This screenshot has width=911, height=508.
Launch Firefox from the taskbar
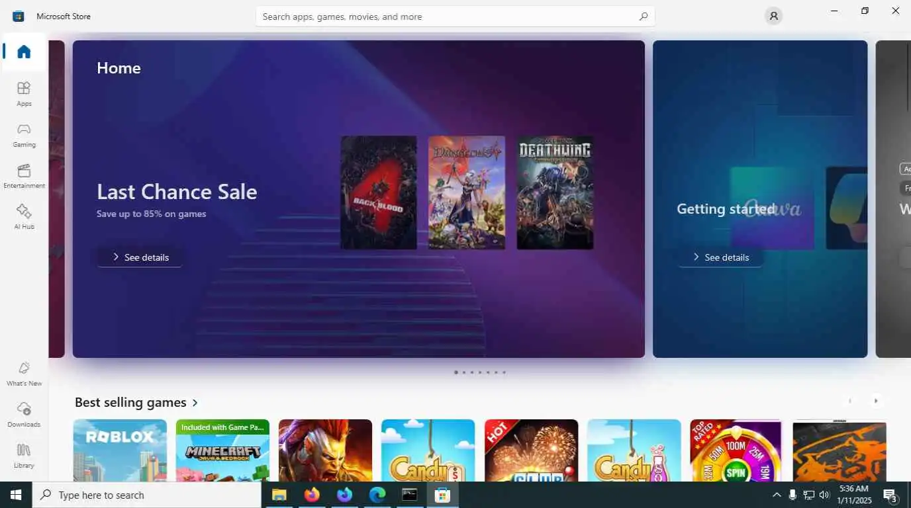click(312, 495)
